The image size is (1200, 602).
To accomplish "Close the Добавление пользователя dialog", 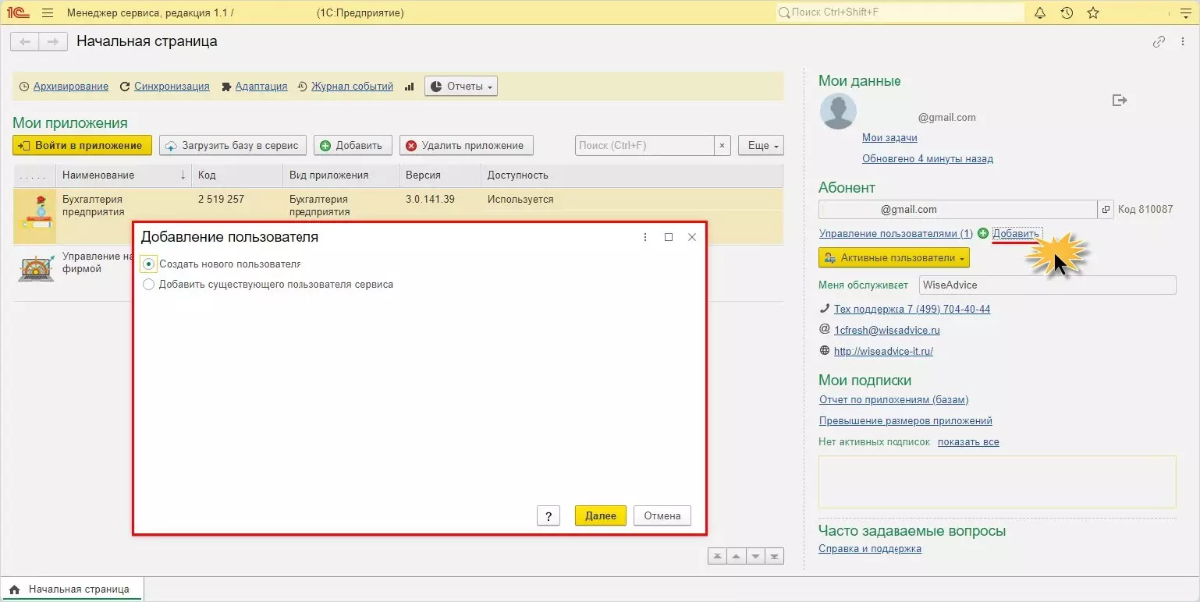I will (692, 237).
